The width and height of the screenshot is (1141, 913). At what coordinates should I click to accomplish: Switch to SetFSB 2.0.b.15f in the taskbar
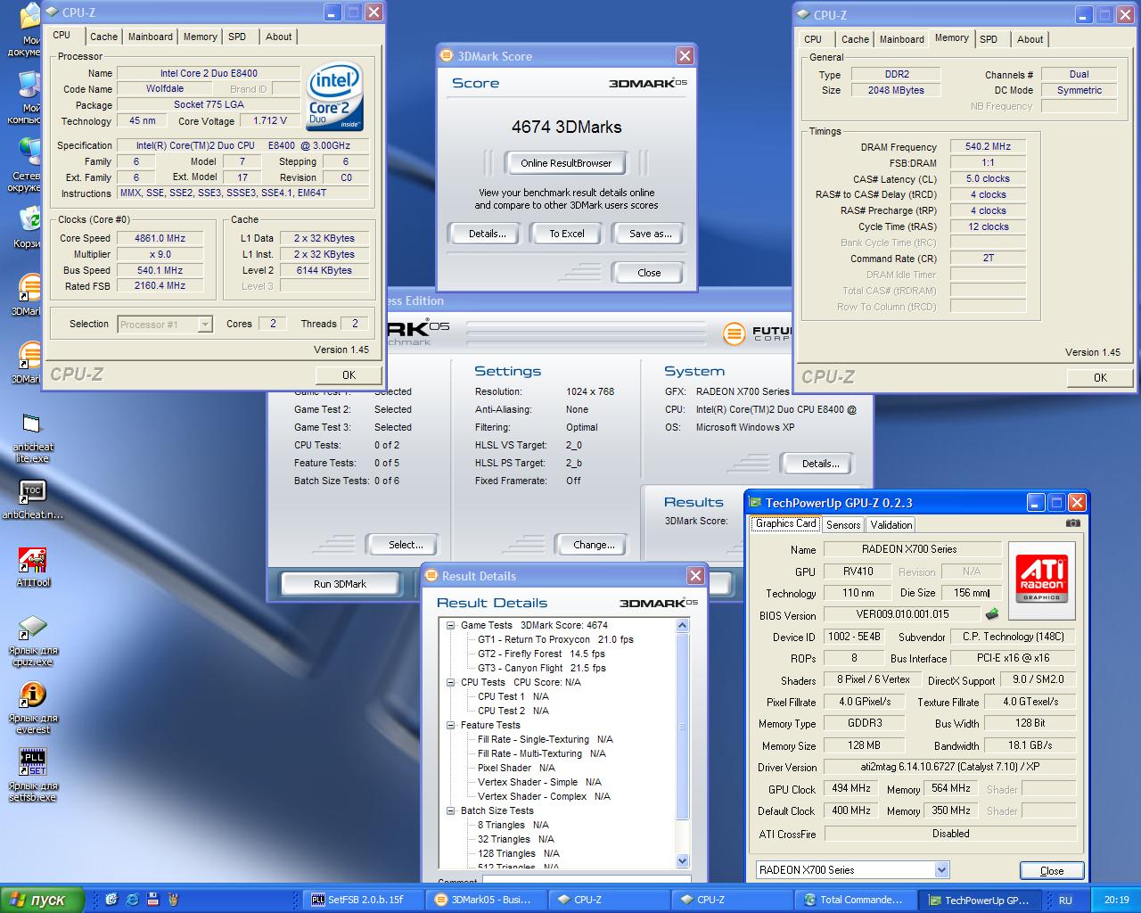[x=365, y=900]
